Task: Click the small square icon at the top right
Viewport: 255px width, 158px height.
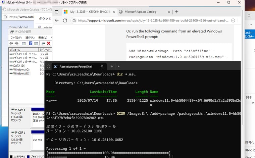Action: point(249,16)
